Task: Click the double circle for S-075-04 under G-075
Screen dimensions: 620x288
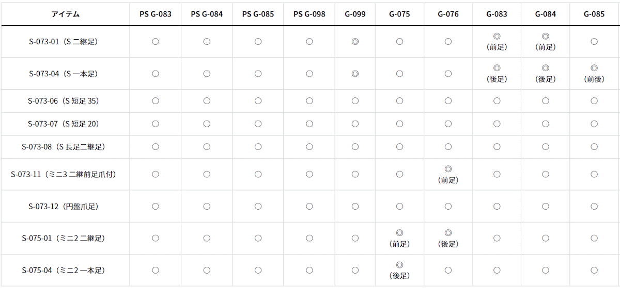Action: [x=399, y=265]
